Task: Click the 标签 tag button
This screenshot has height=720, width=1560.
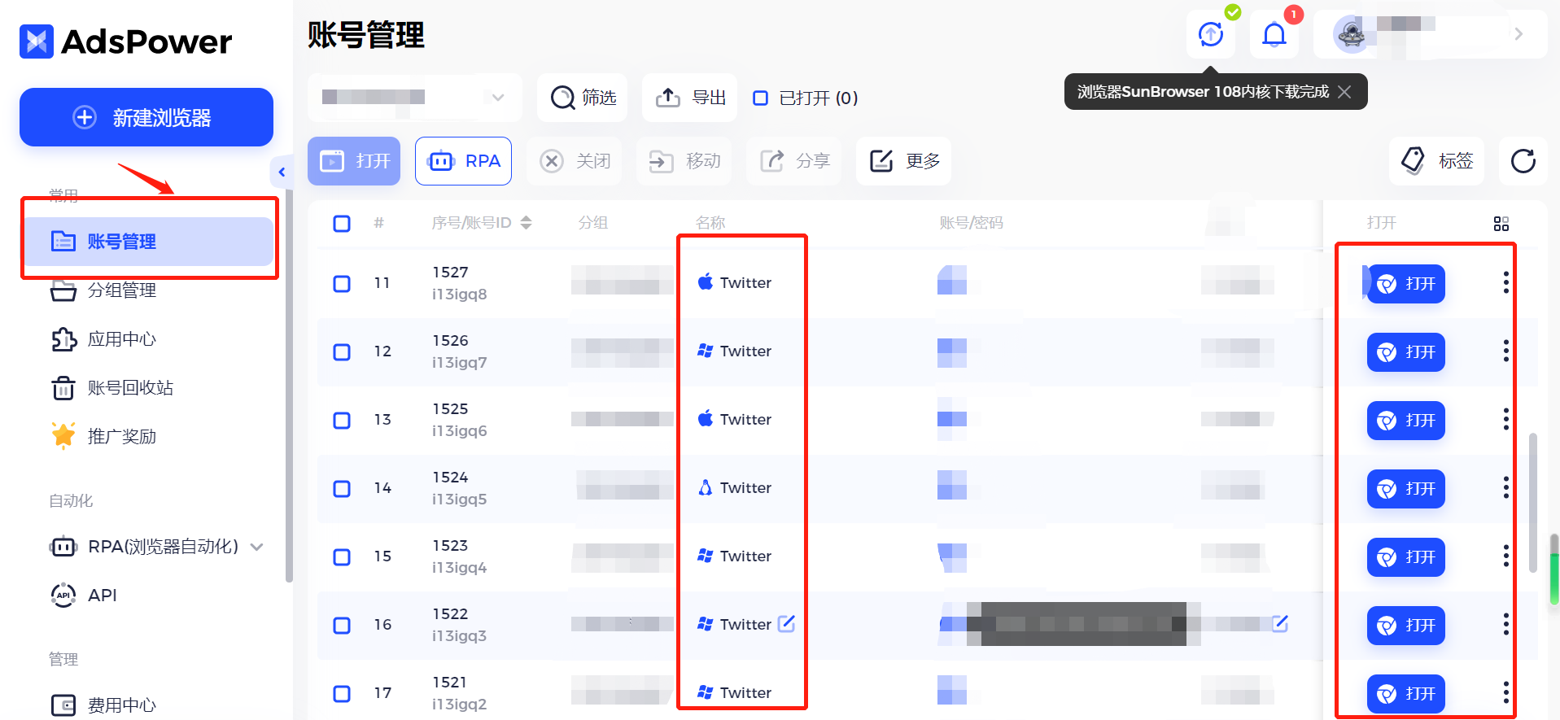Action: pos(1437,161)
